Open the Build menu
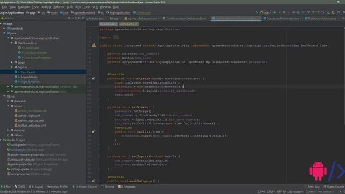Screen dimensions: 345x194 (x=70, y=7)
